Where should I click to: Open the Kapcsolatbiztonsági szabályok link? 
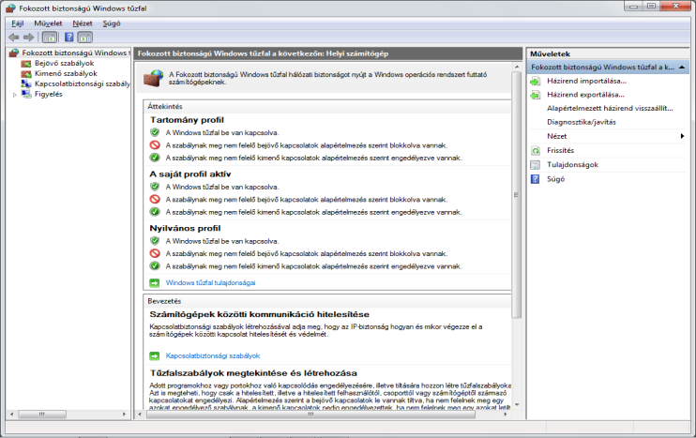[213, 355]
